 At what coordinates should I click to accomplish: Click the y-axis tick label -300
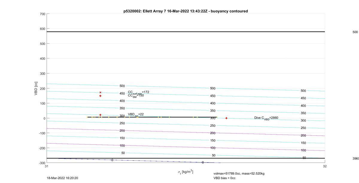point(42,163)
